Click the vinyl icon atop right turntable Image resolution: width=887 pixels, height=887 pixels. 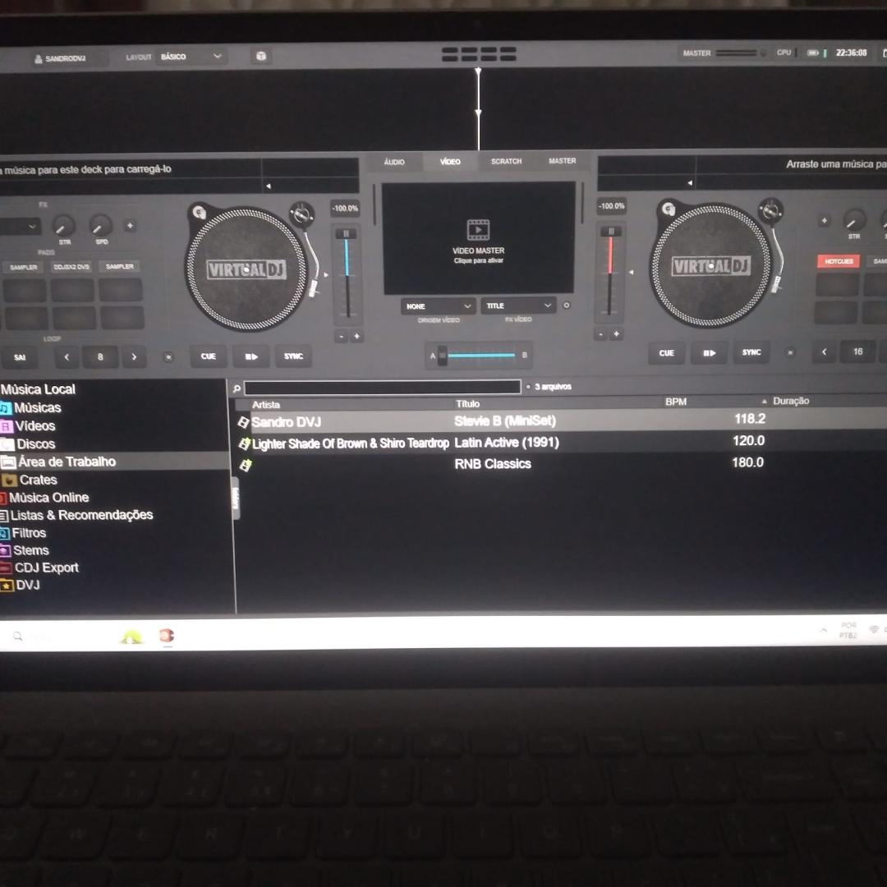(x=668, y=209)
